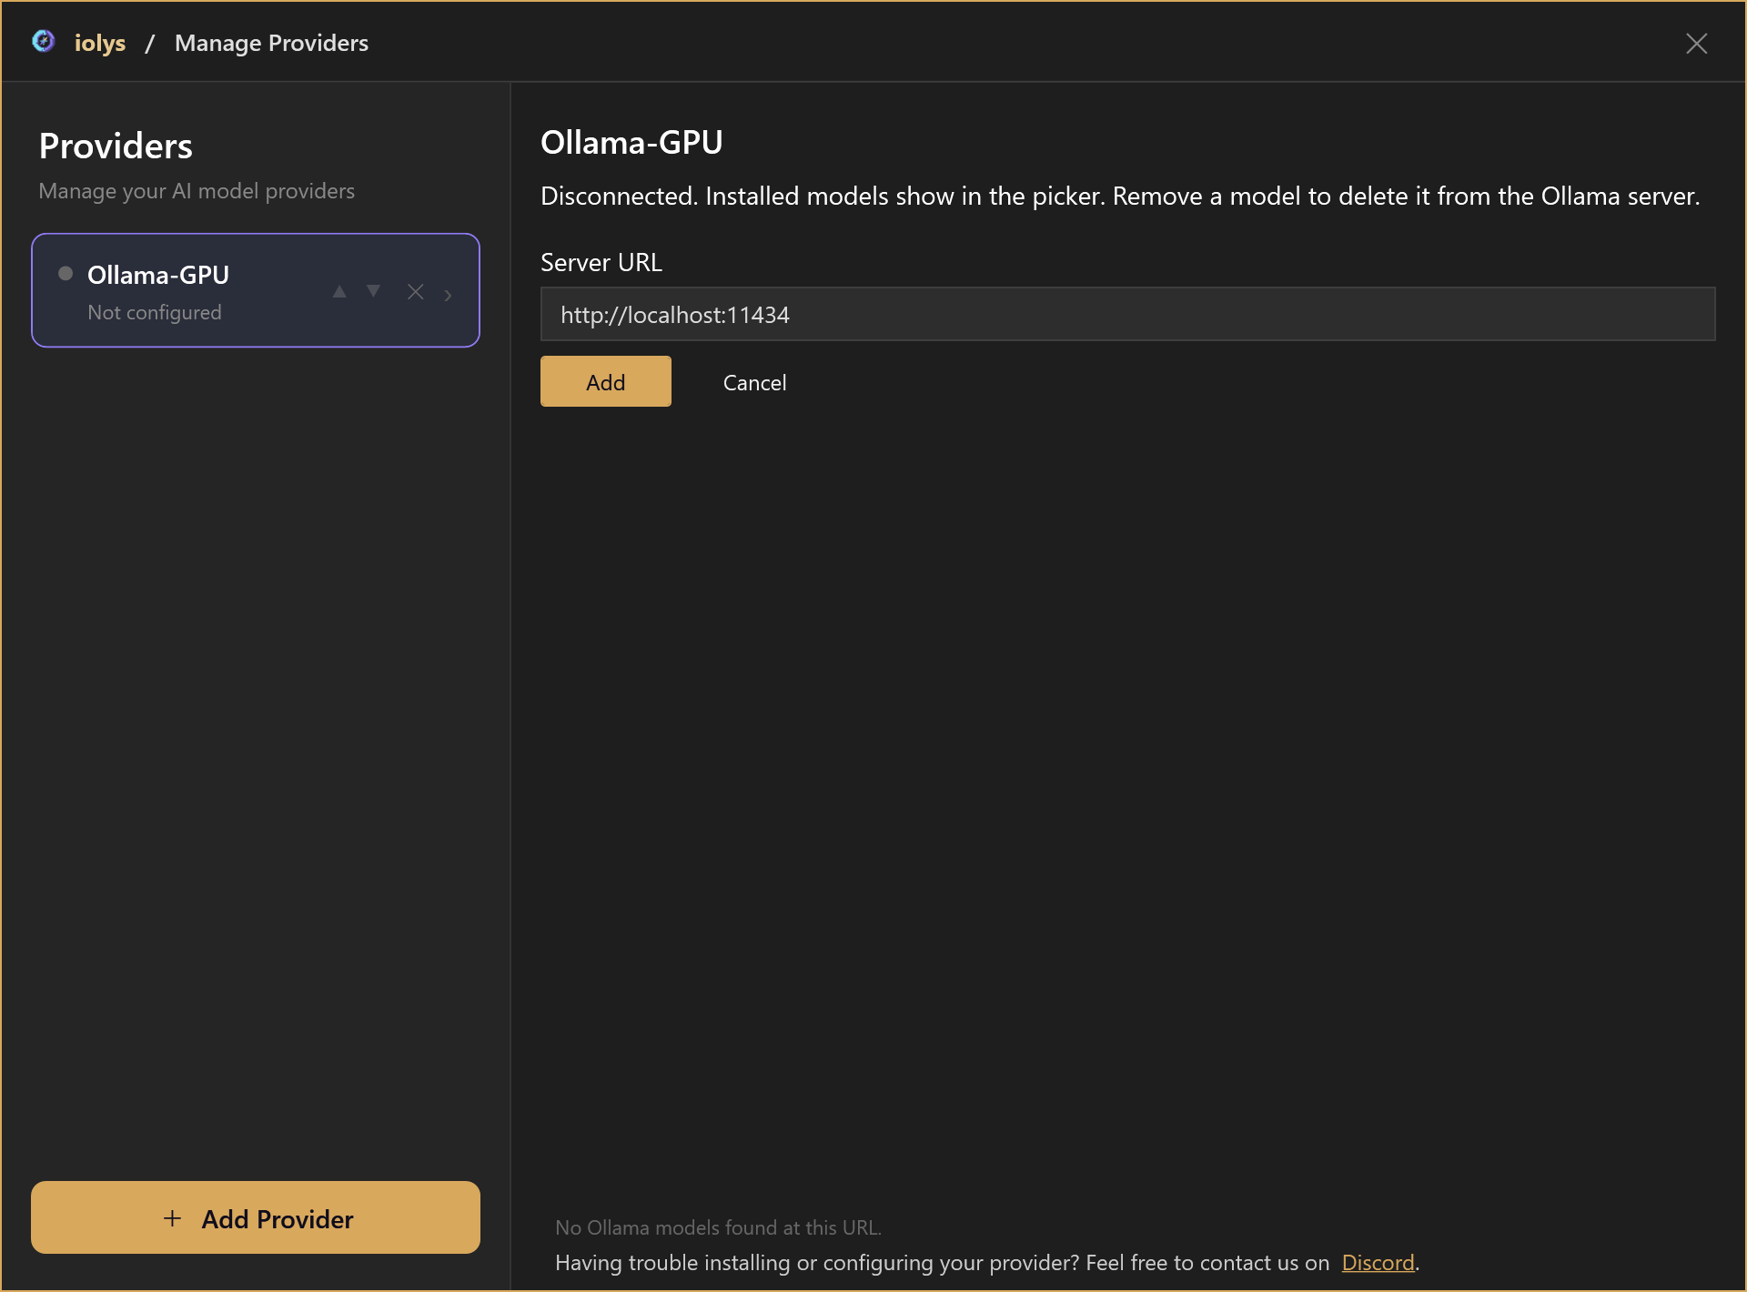Screen dimensions: 1747x1292
Task: Move Ollama-GPU provider up with arrow
Action: click(x=339, y=291)
